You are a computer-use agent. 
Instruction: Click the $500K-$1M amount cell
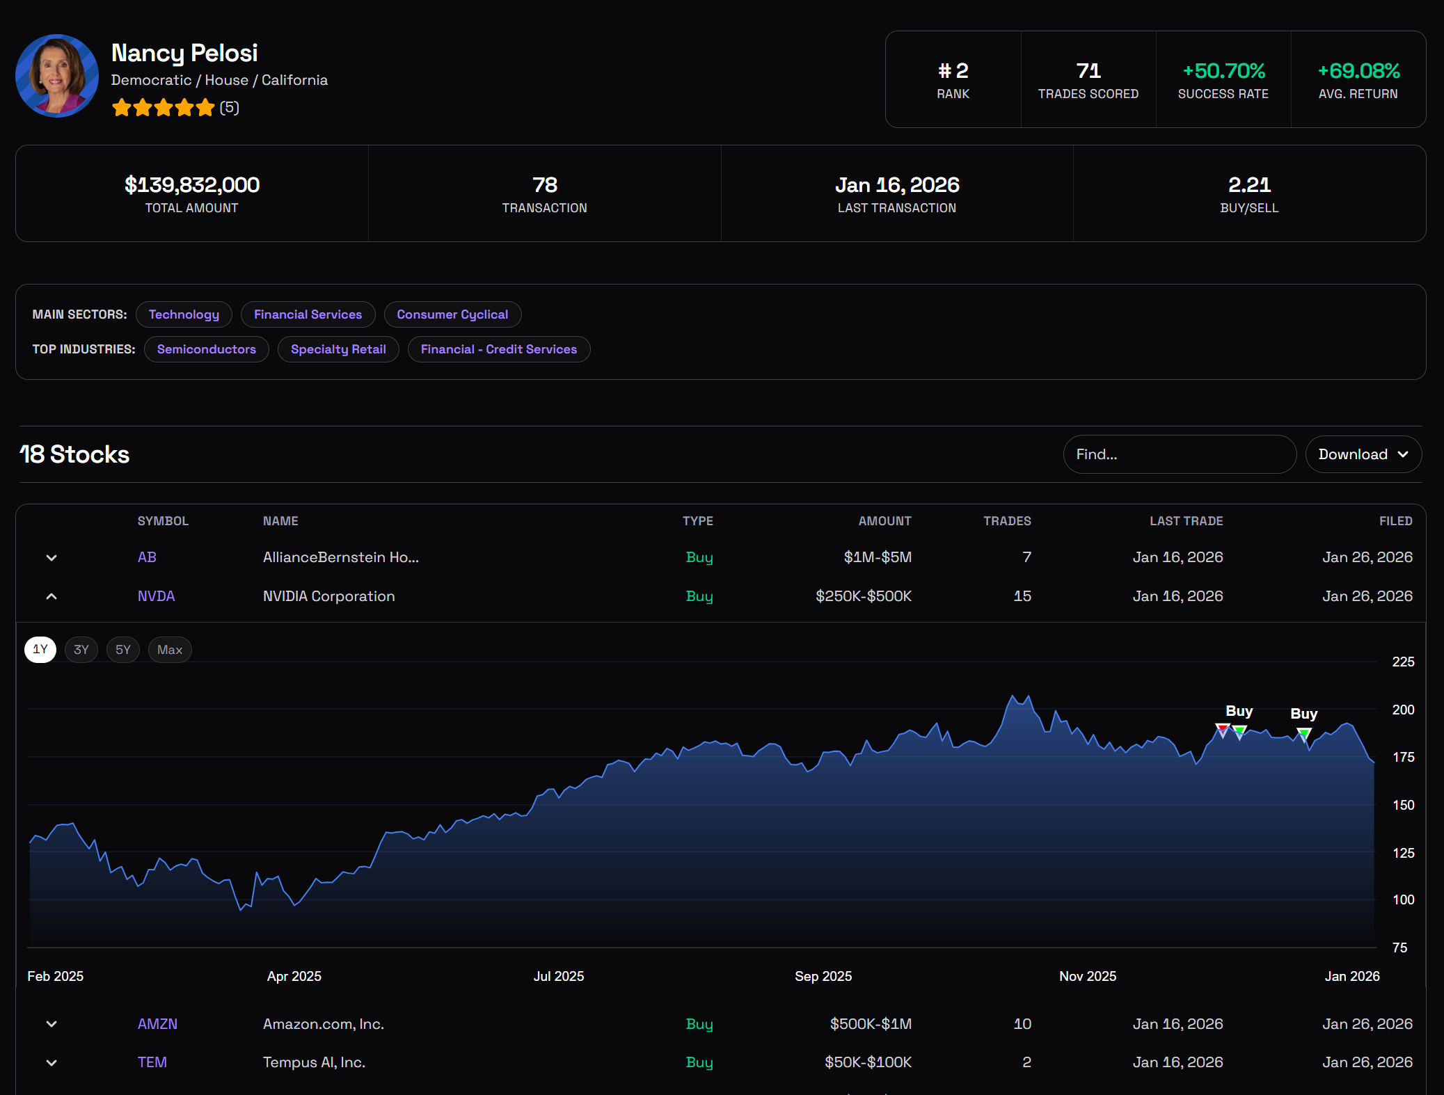(871, 1024)
